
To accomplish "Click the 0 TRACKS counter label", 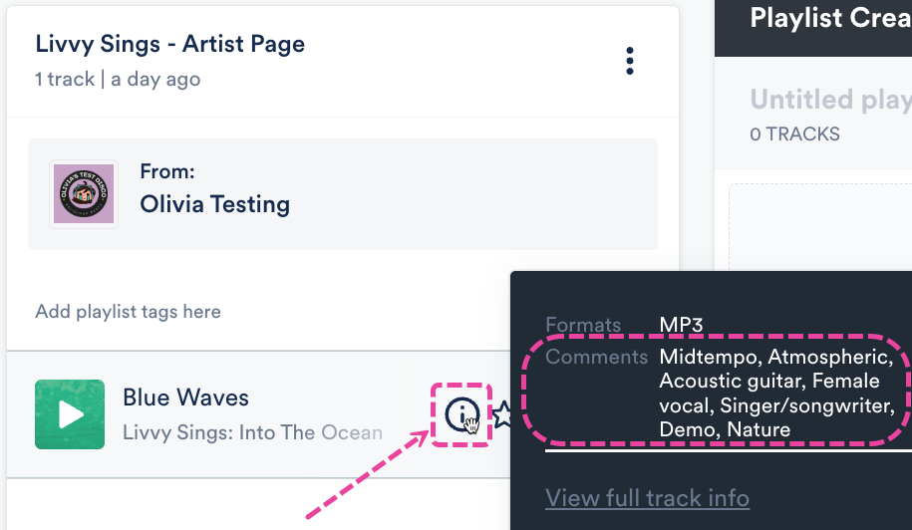I will click(795, 133).
